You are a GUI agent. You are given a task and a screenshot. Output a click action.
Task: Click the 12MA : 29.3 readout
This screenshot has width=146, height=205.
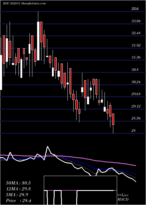[19, 189]
